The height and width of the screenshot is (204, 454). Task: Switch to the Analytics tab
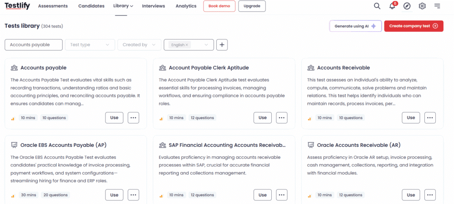click(x=186, y=6)
